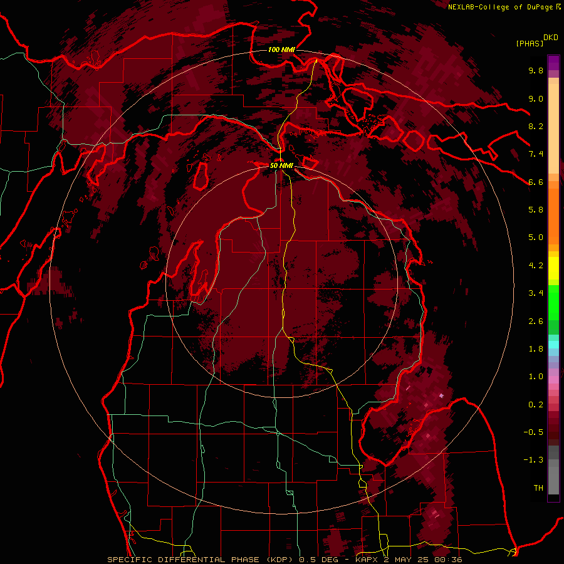Click the 4.2 scale value
The image size is (564, 564).
pos(536,266)
